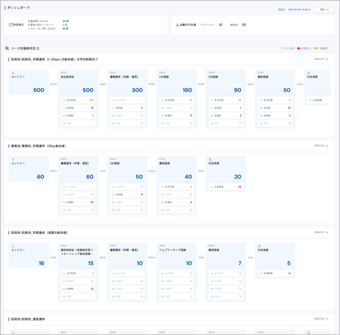Viewport: 340px width, 335px height.
Task: Click the 最終面談 count 7
Action: pos(240,263)
